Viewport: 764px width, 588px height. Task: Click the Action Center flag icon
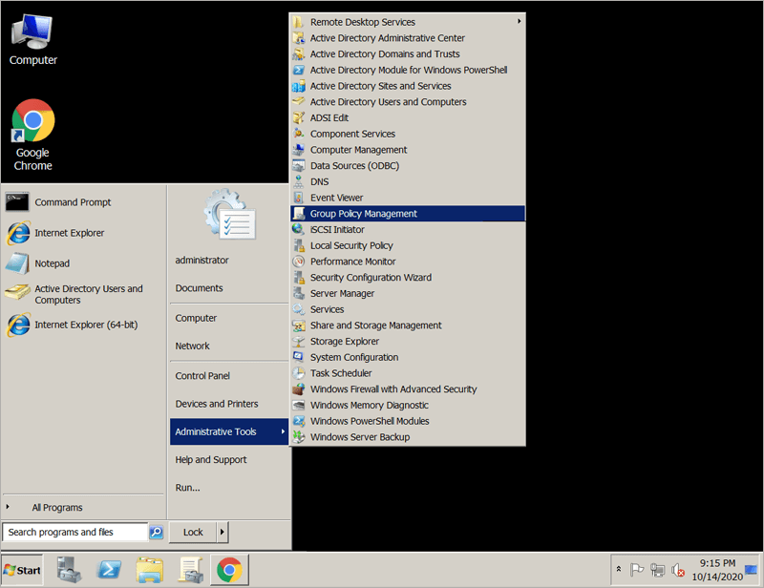pyautogui.click(x=637, y=570)
